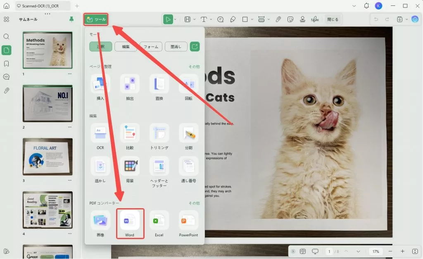Click the 閉じる close button in the toolbar

pyautogui.click(x=333, y=19)
